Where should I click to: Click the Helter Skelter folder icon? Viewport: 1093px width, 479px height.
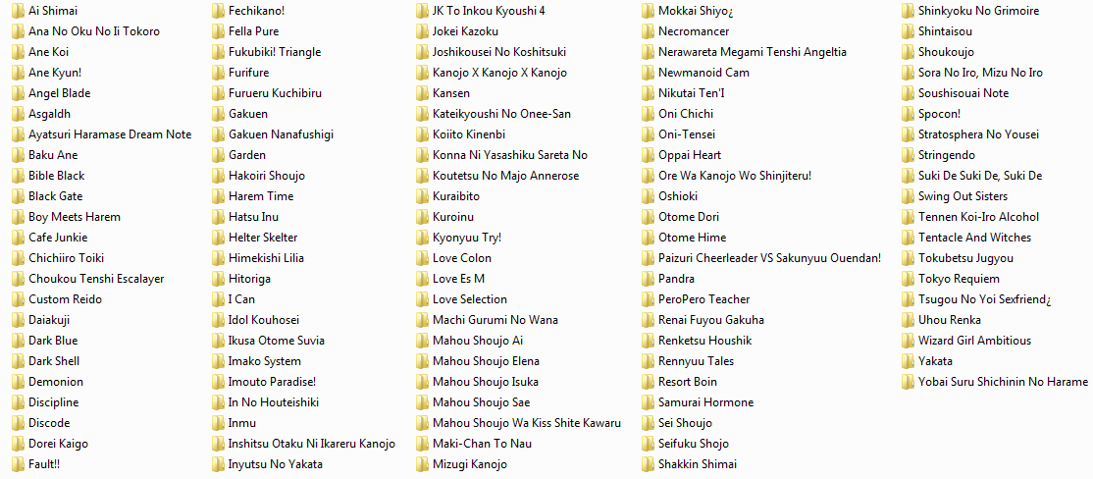218,238
